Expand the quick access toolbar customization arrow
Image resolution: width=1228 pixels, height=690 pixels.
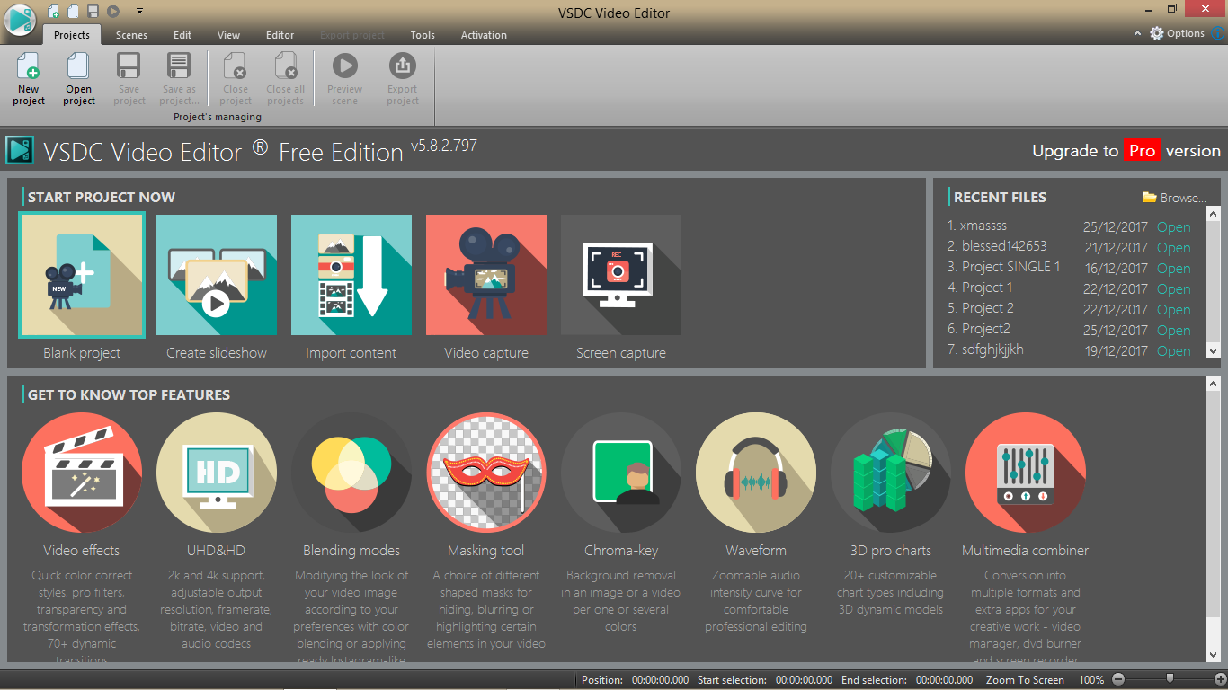138,10
